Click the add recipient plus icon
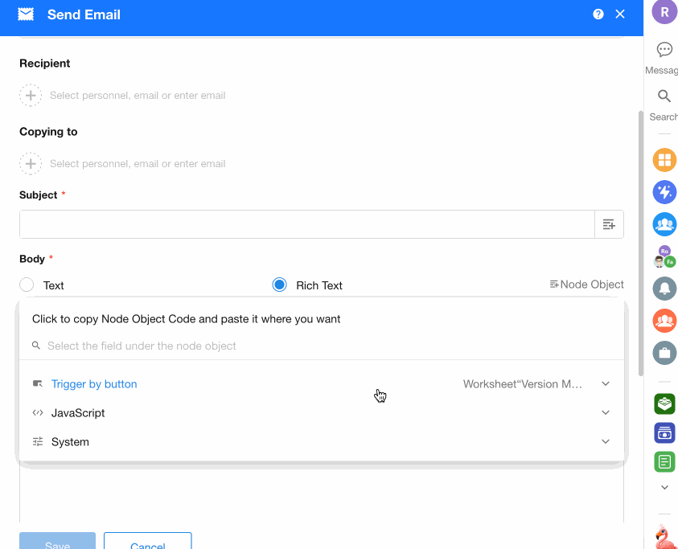 [x=31, y=96]
